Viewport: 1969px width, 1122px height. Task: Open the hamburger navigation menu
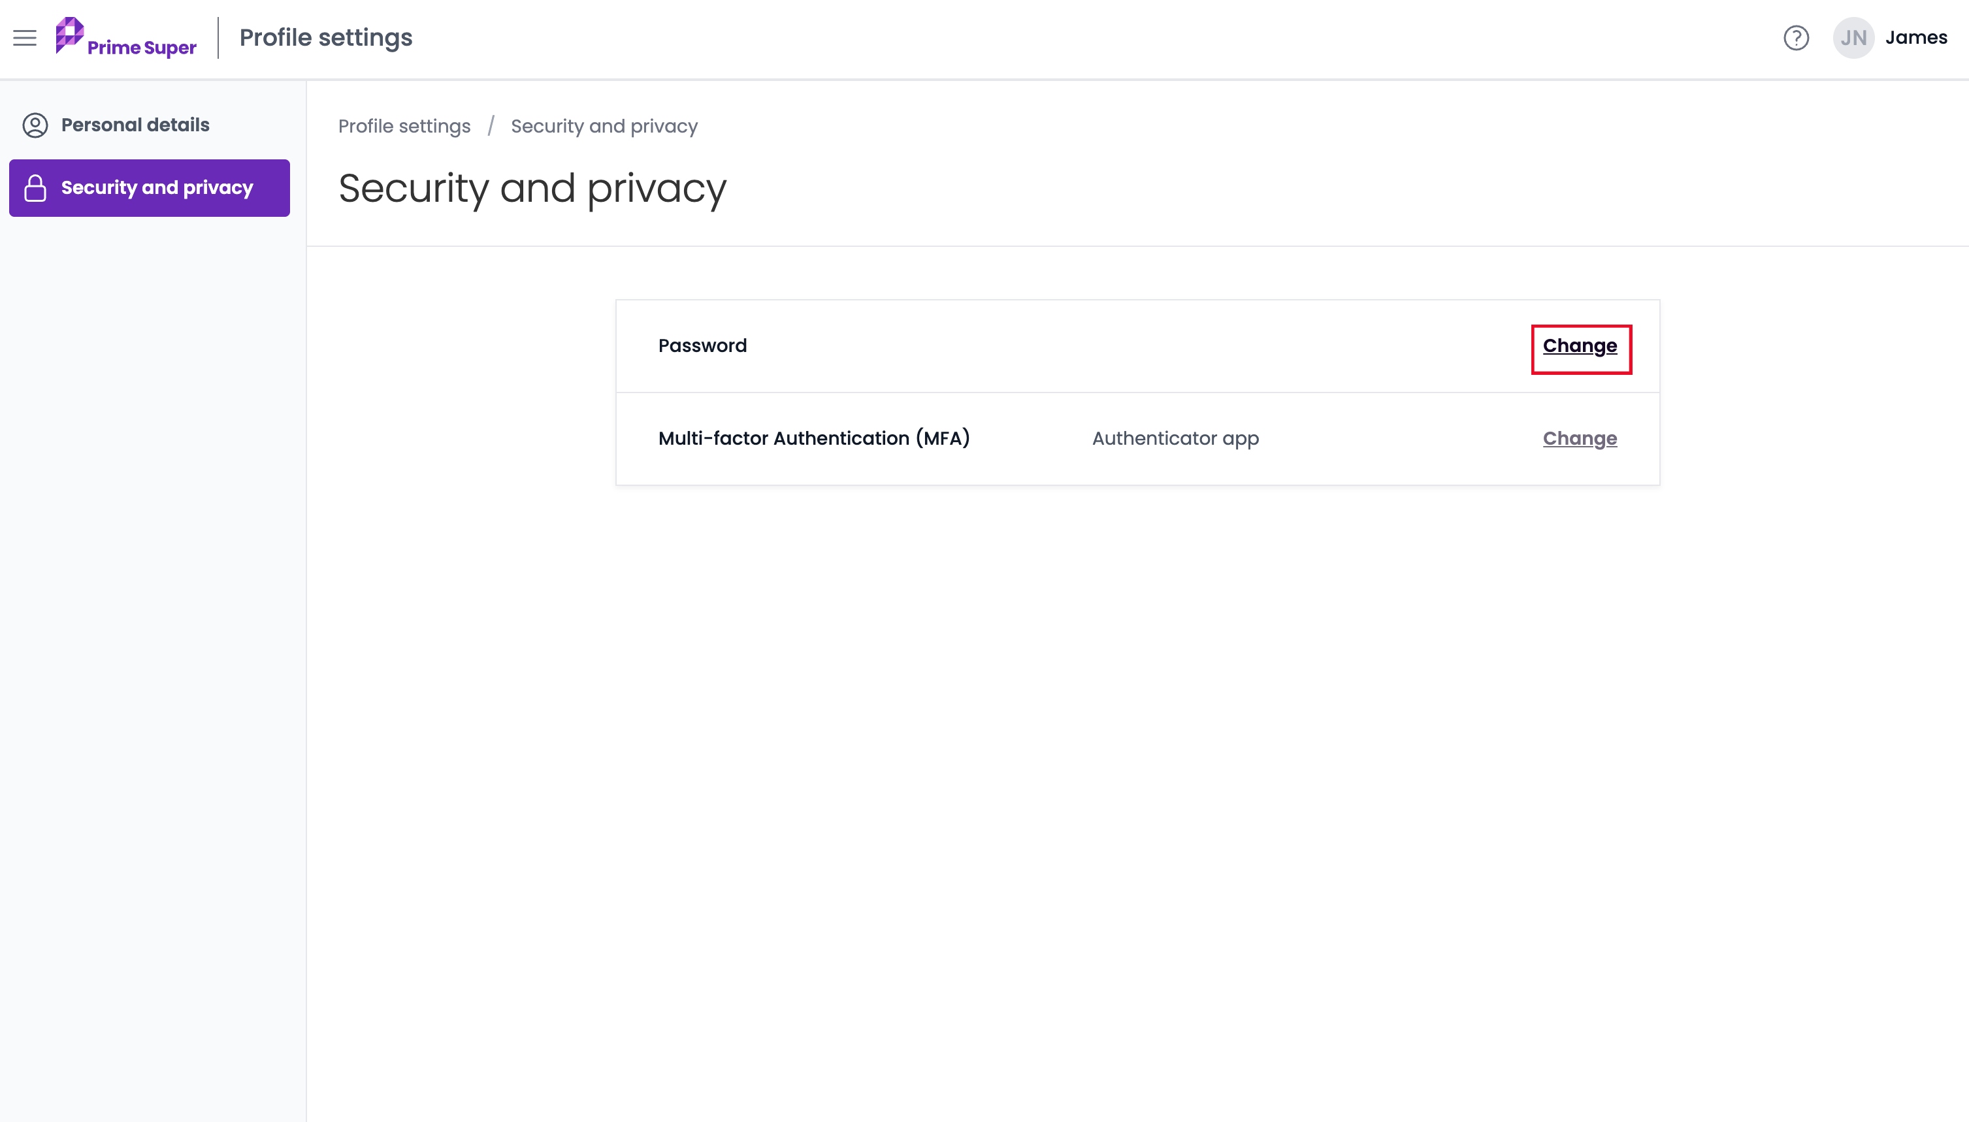[25, 38]
